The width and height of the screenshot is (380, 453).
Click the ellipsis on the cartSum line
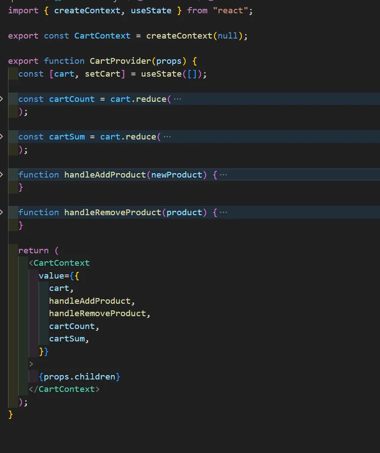pyautogui.click(x=167, y=137)
